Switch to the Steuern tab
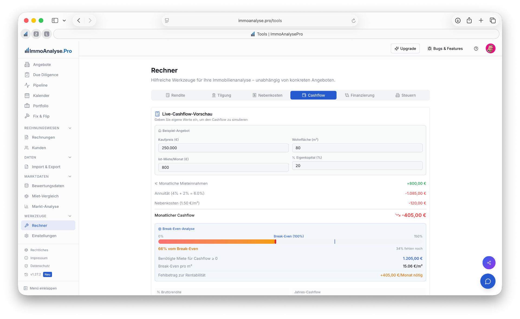Screen dimensions: 520x319 [x=405, y=95]
